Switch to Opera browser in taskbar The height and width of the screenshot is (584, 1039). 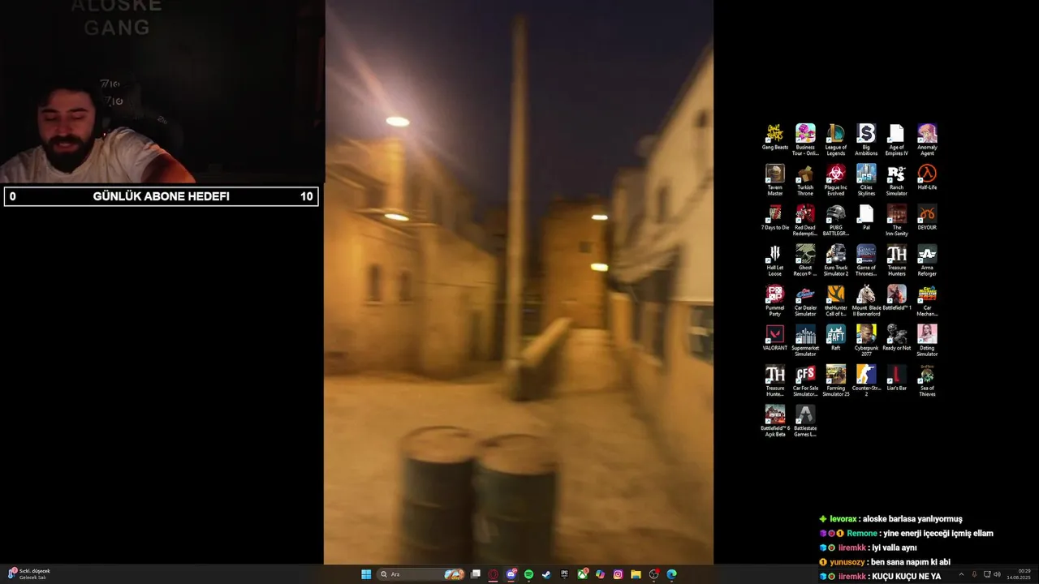[x=493, y=574]
